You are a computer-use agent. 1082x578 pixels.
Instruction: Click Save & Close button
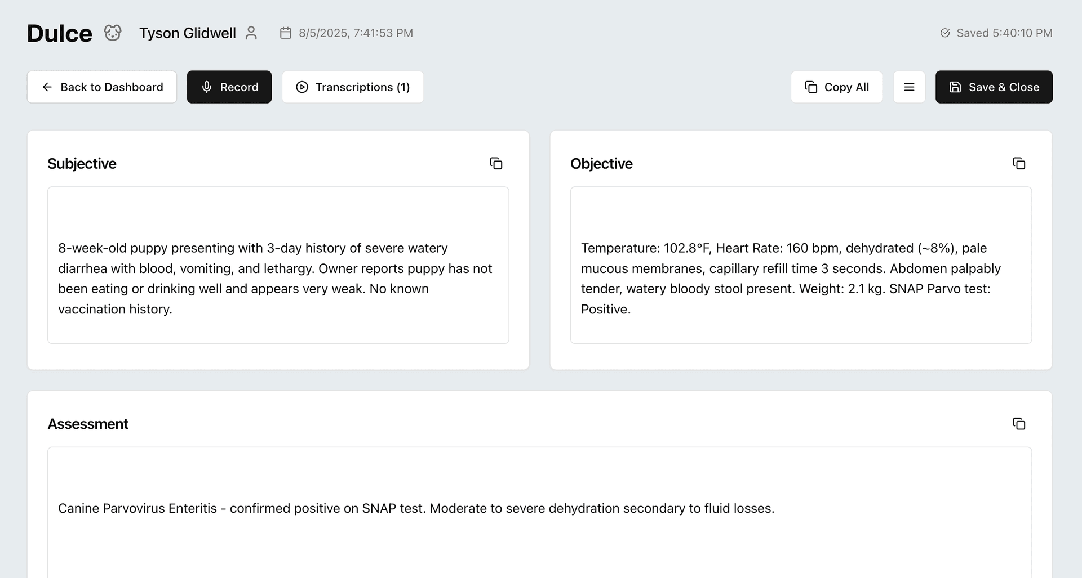tap(994, 87)
